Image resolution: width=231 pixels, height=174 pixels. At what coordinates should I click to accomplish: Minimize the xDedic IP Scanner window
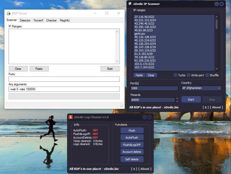tap(217, 4)
